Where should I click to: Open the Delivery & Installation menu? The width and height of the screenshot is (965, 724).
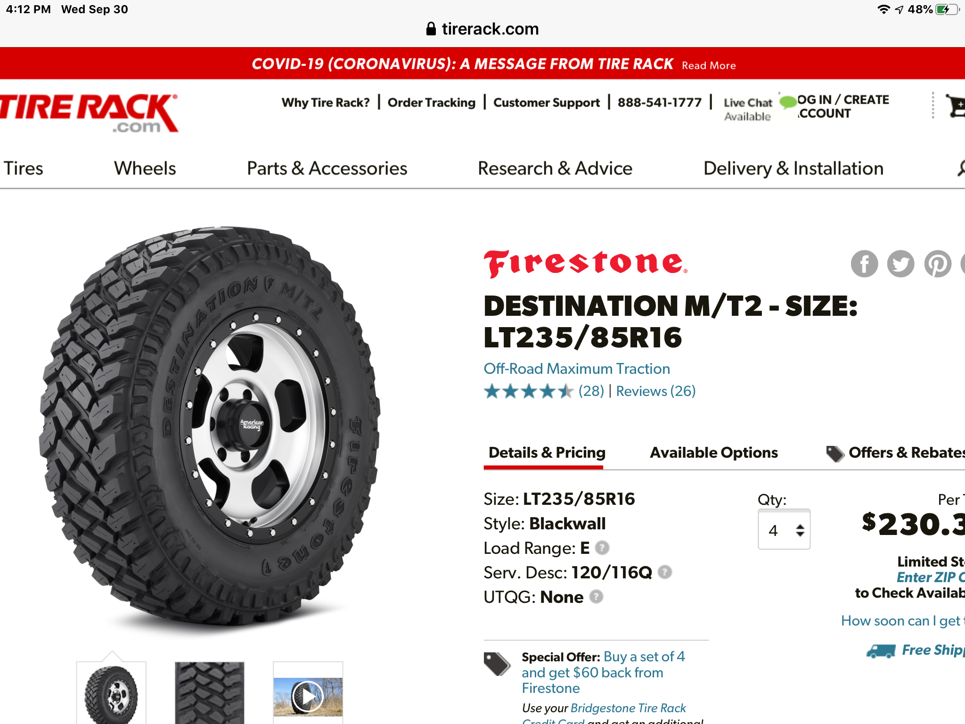tap(793, 168)
